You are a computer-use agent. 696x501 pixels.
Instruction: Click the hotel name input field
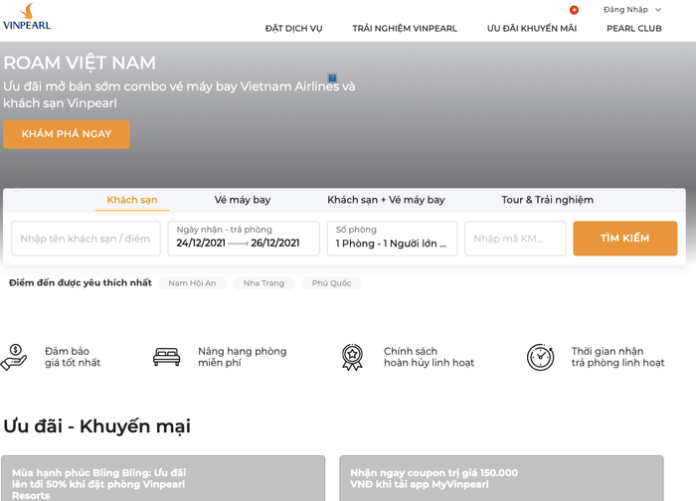coord(86,239)
